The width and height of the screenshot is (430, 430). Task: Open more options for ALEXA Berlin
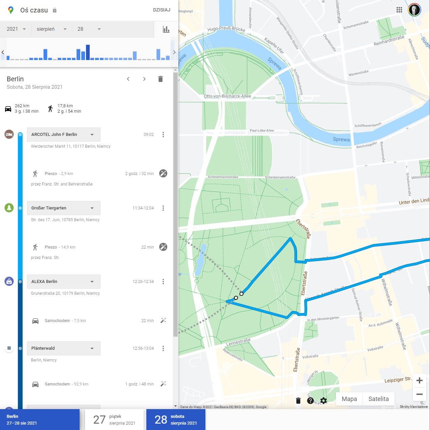(x=163, y=282)
